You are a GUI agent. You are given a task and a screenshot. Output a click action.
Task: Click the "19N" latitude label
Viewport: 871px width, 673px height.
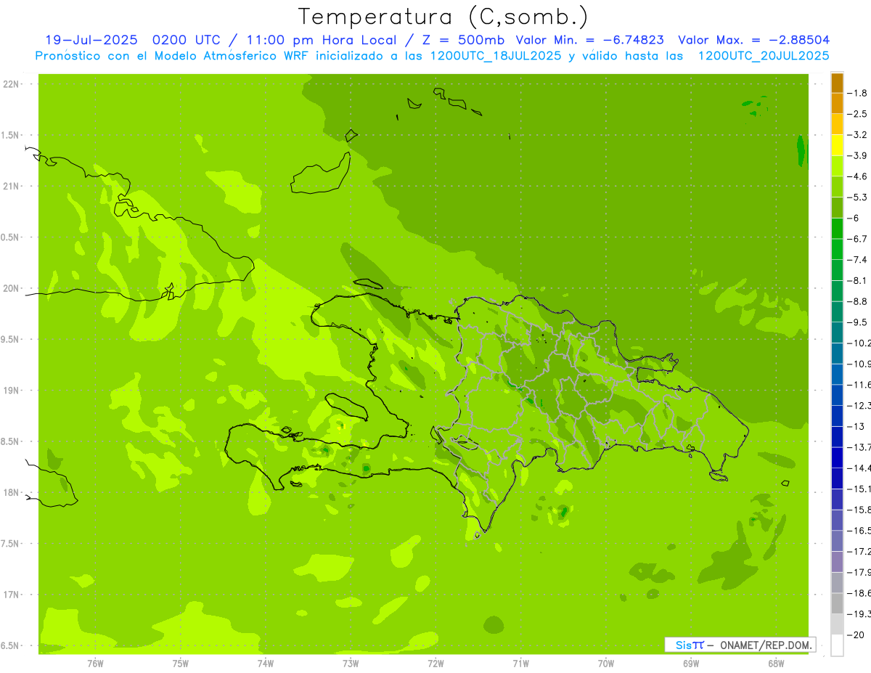12,391
